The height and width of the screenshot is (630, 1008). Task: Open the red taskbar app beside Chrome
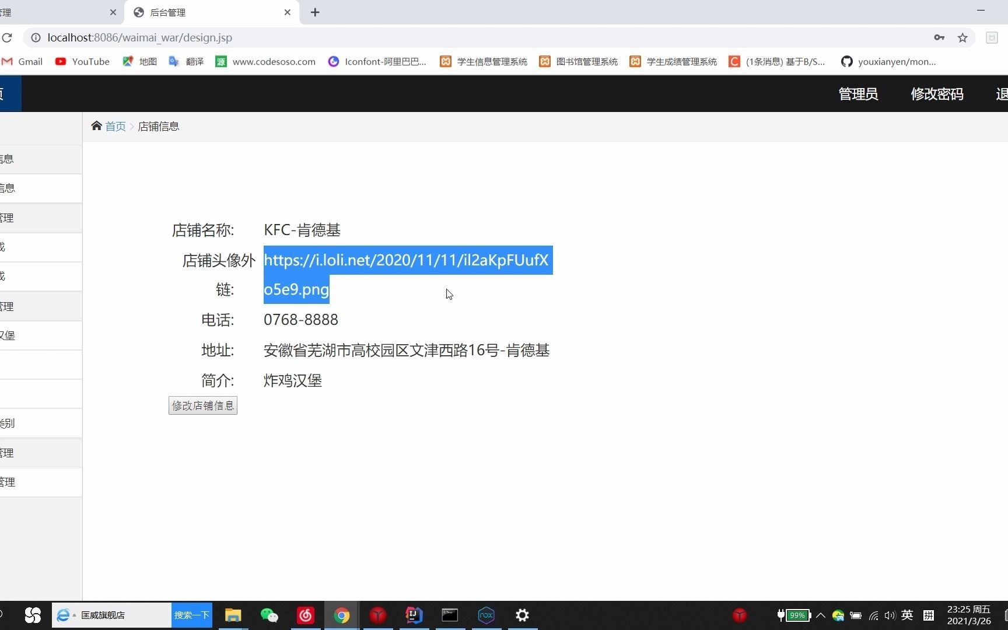pyautogui.click(x=378, y=615)
